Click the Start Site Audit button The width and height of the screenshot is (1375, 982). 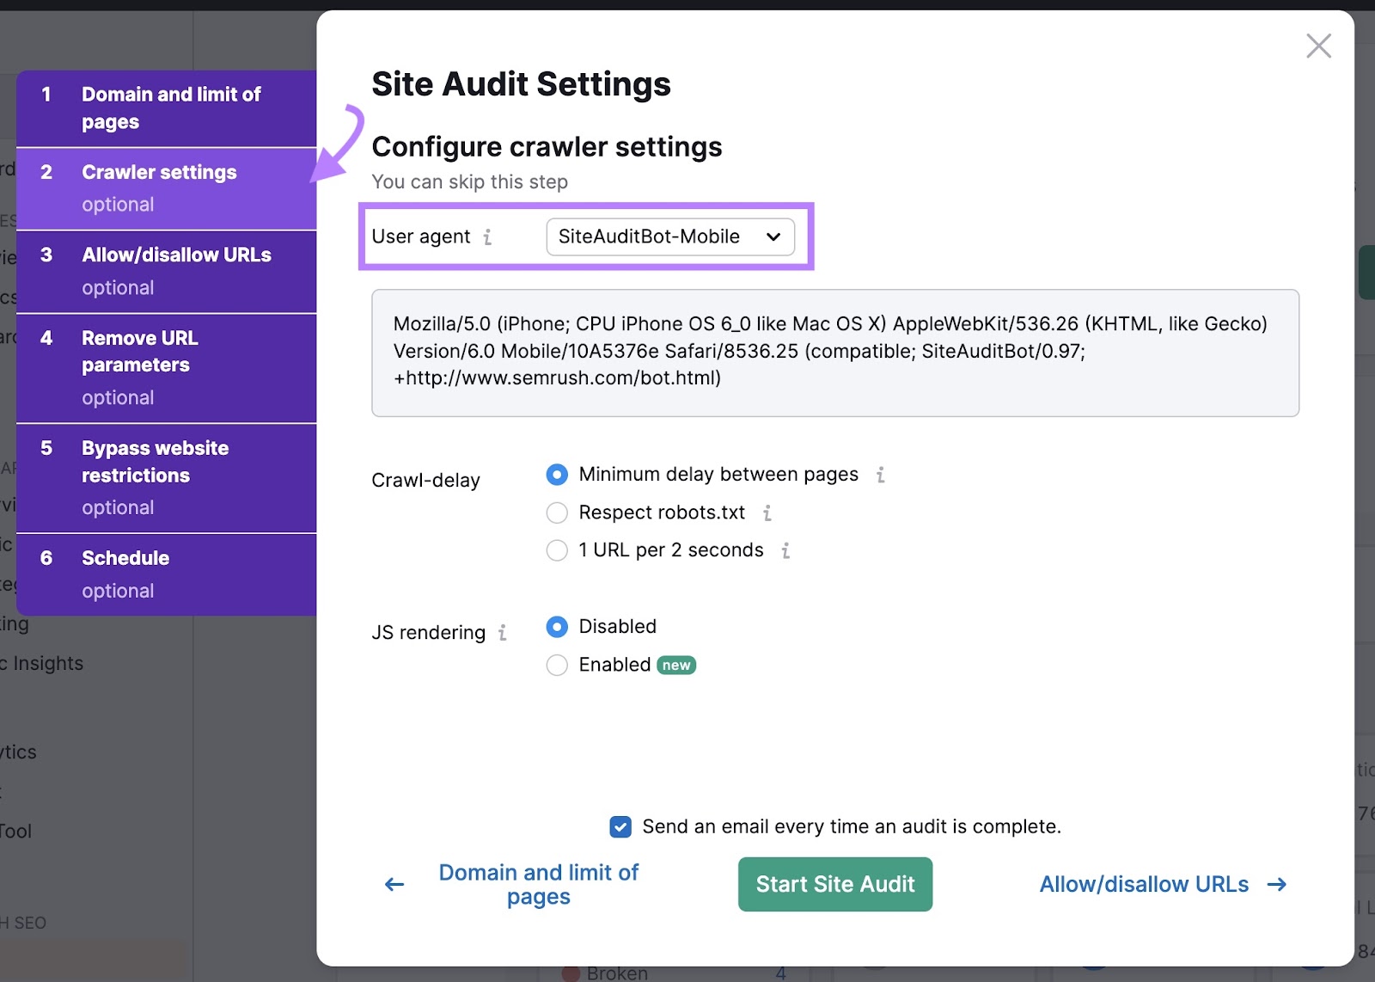834,884
